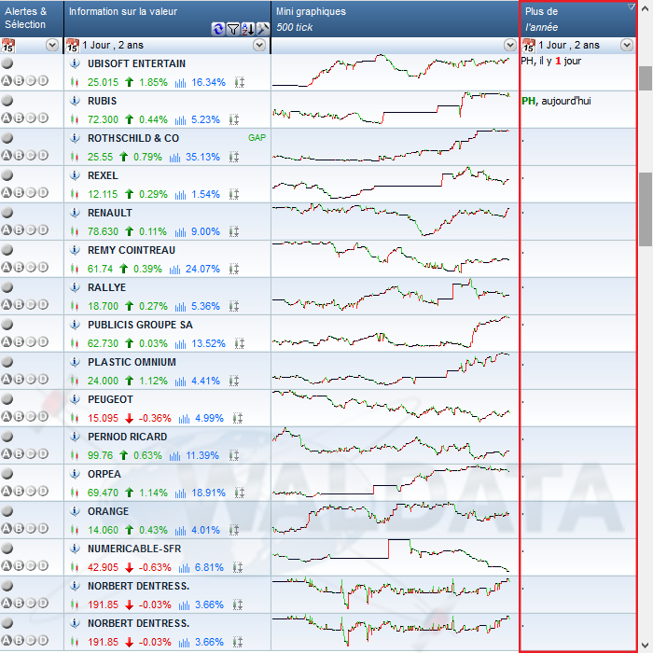The width and height of the screenshot is (653, 653).
Task: Click the Mini graphiques 500 tick header
Action: pyautogui.click(x=395, y=19)
